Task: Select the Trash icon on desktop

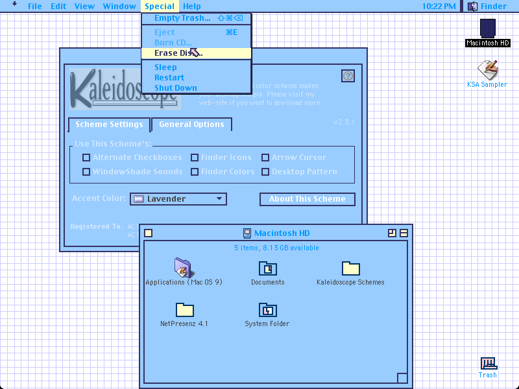Action: (x=489, y=363)
